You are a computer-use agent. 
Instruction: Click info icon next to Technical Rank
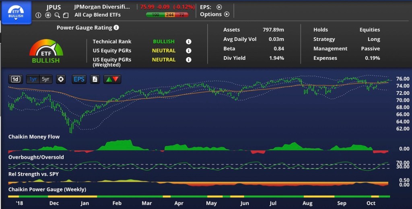(x=188, y=41)
